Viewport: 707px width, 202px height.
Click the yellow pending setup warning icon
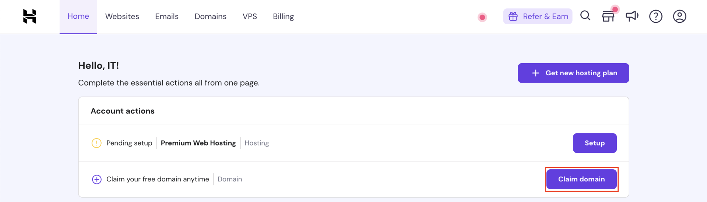click(96, 143)
